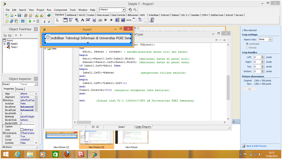Viewport: 282px width, 159px height.
Task: Select the ActionList component icon
Action: [x=152, y=20]
